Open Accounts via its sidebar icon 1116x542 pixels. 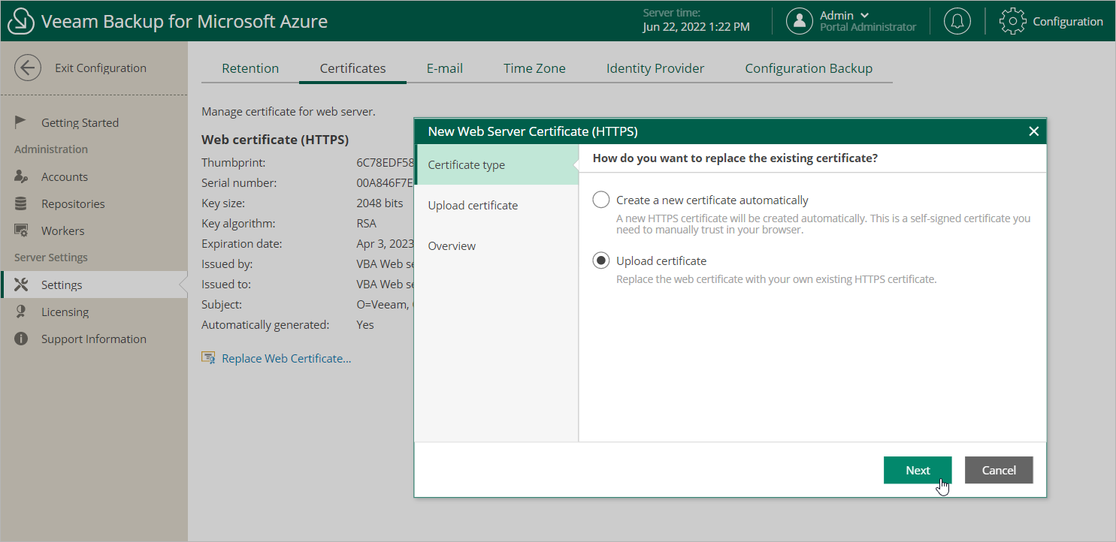click(21, 177)
